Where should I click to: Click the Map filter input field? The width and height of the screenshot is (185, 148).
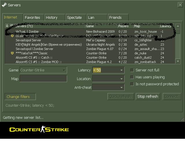point(43,79)
